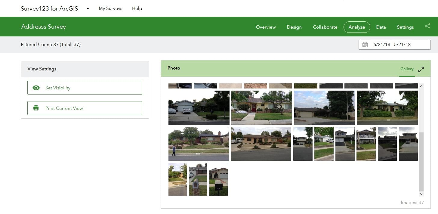The image size is (438, 214).
Task: Click the printer icon in Print Current View
Action: (x=36, y=108)
